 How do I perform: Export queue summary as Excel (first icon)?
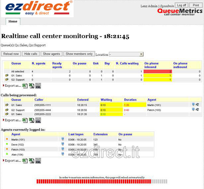(25, 86)
